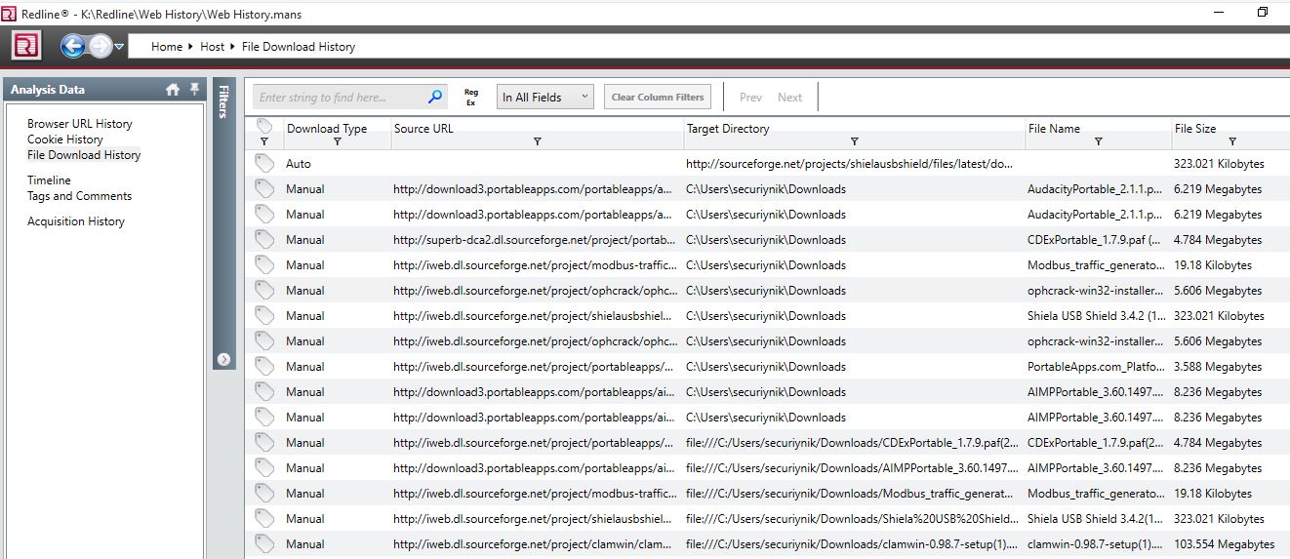Click the home icon in Analysis Data
This screenshot has height=559, width=1290.
[x=173, y=90]
